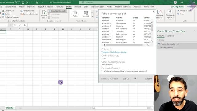Open the Revisão tab

coord(78,7)
